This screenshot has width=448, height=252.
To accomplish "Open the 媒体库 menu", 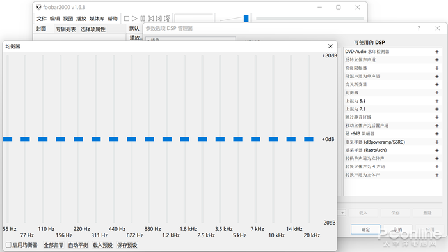I will pyautogui.click(x=97, y=19).
